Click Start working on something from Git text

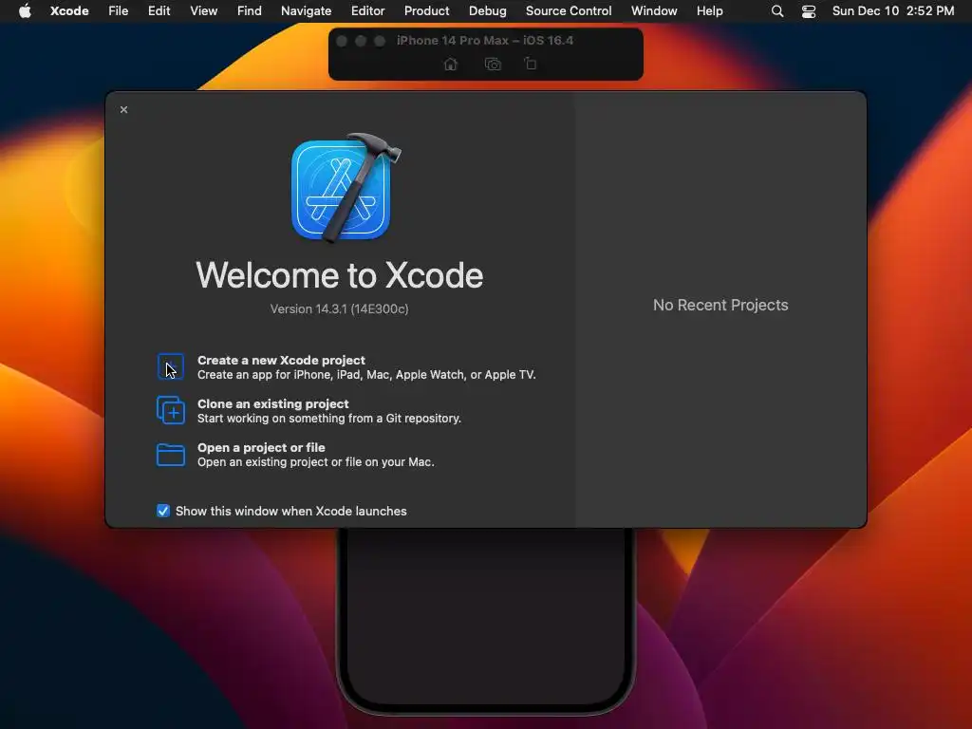(329, 419)
